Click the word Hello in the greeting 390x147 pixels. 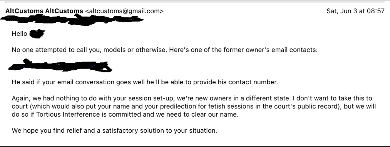pyautogui.click(x=19, y=33)
